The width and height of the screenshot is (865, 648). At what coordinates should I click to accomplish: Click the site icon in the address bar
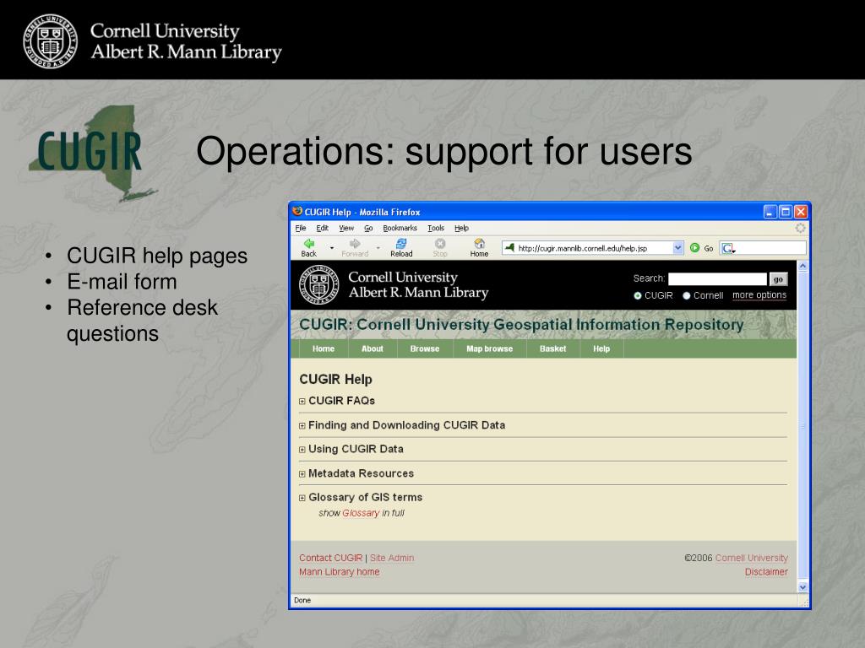509,248
